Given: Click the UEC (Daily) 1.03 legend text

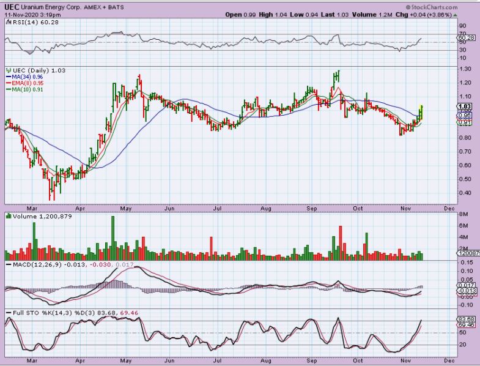Looking at the screenshot, I should tap(39, 70).
